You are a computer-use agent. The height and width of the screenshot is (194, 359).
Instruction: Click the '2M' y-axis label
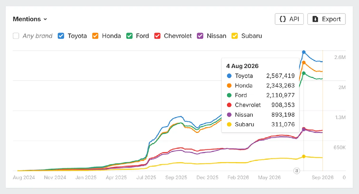[x=342, y=87]
